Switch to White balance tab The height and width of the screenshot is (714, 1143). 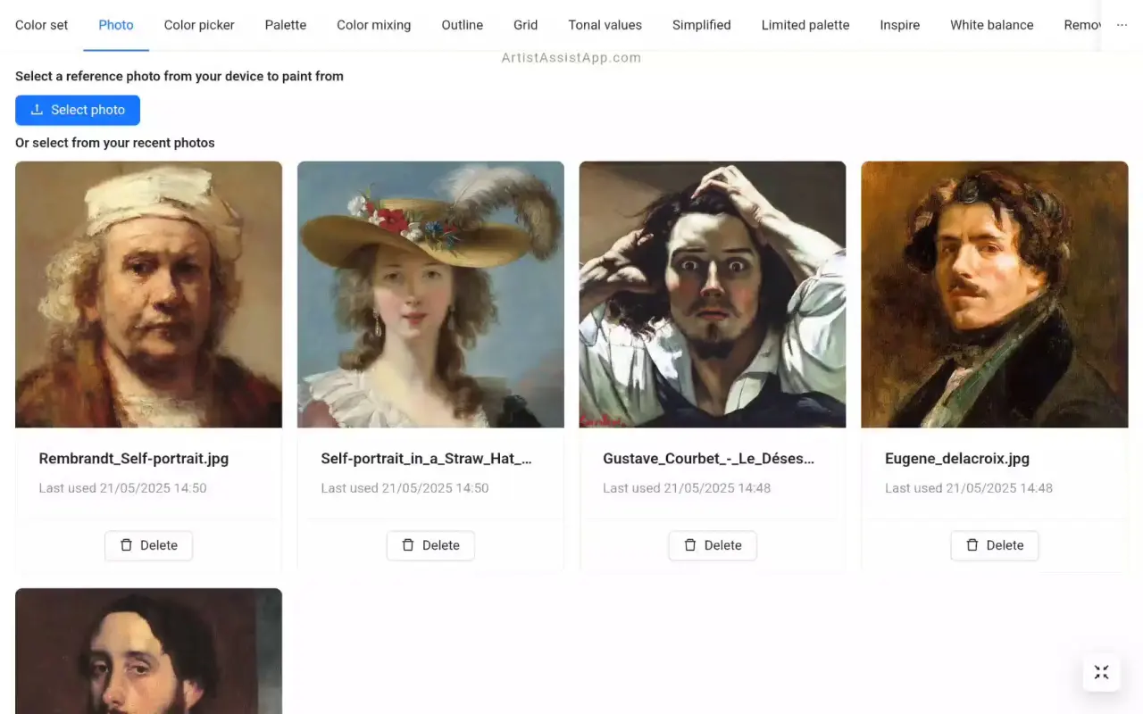pos(992,25)
